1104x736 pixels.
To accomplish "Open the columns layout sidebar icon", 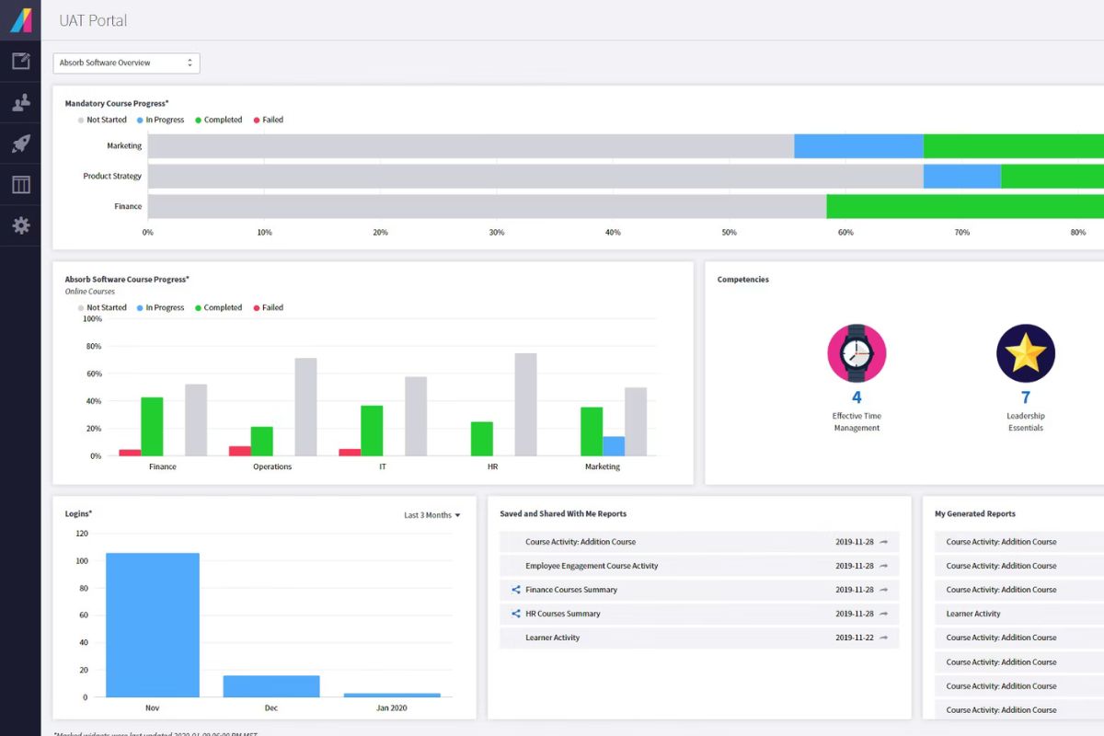I will click(20, 185).
